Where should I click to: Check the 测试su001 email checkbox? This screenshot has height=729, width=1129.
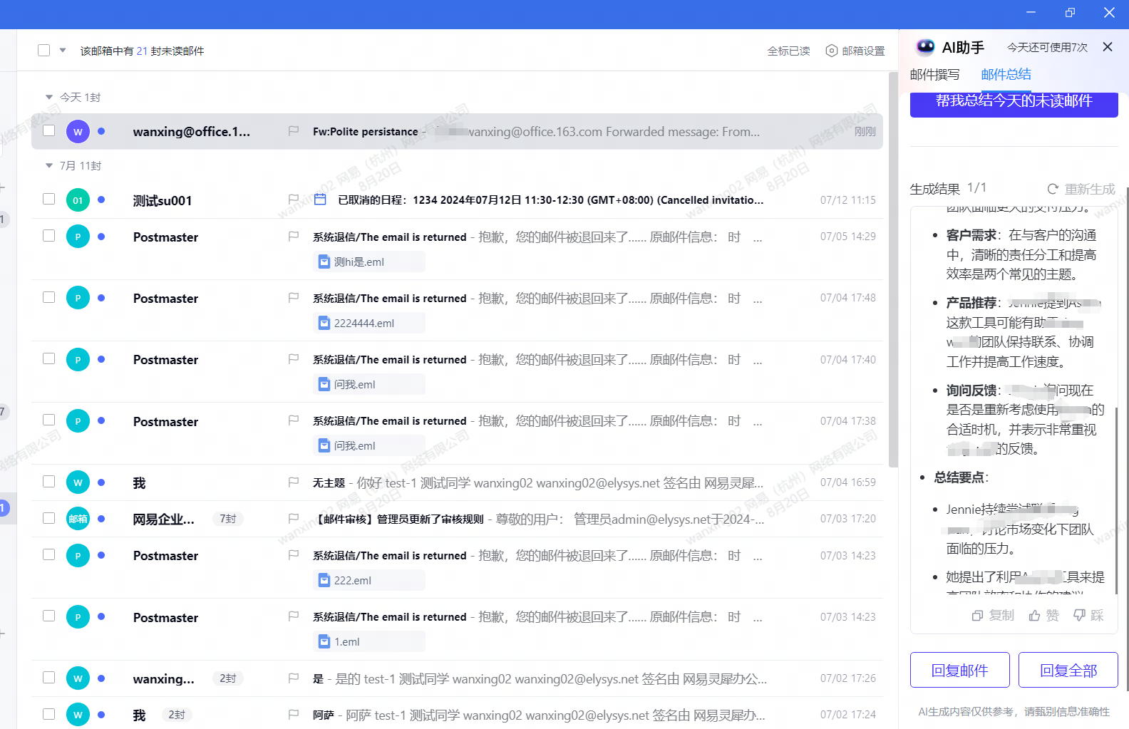pyautogui.click(x=49, y=199)
